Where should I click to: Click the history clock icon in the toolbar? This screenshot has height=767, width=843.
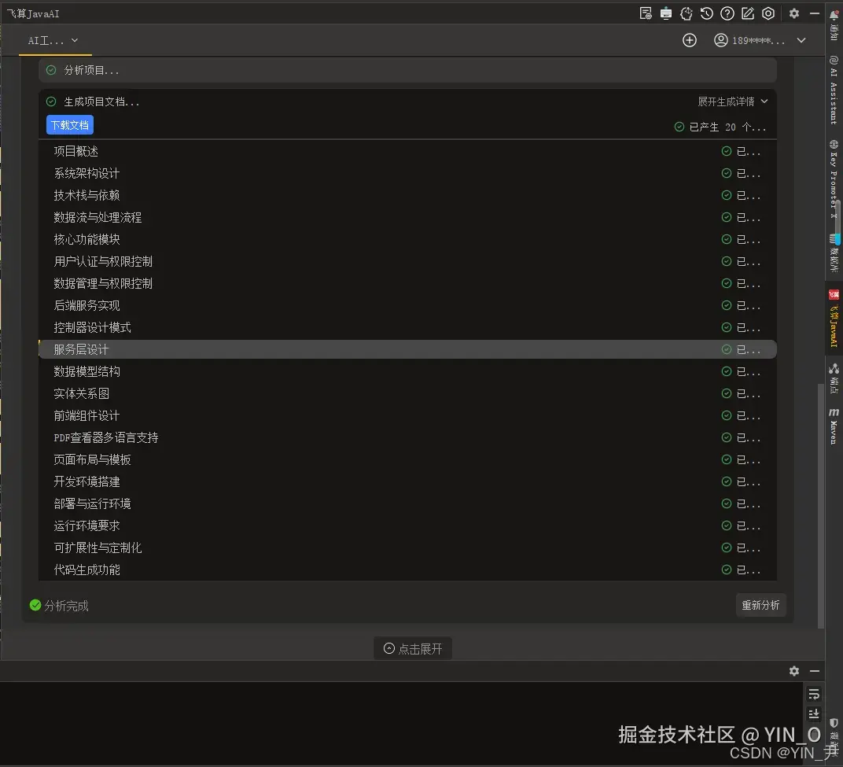pyautogui.click(x=705, y=13)
